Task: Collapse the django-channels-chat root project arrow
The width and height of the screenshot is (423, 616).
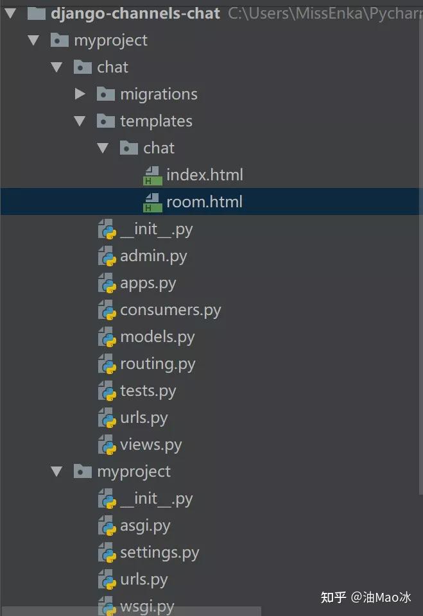Action: [10, 13]
